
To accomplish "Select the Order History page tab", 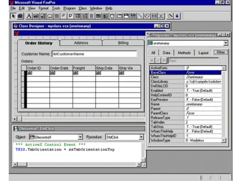I will pyautogui.click(x=39, y=43).
